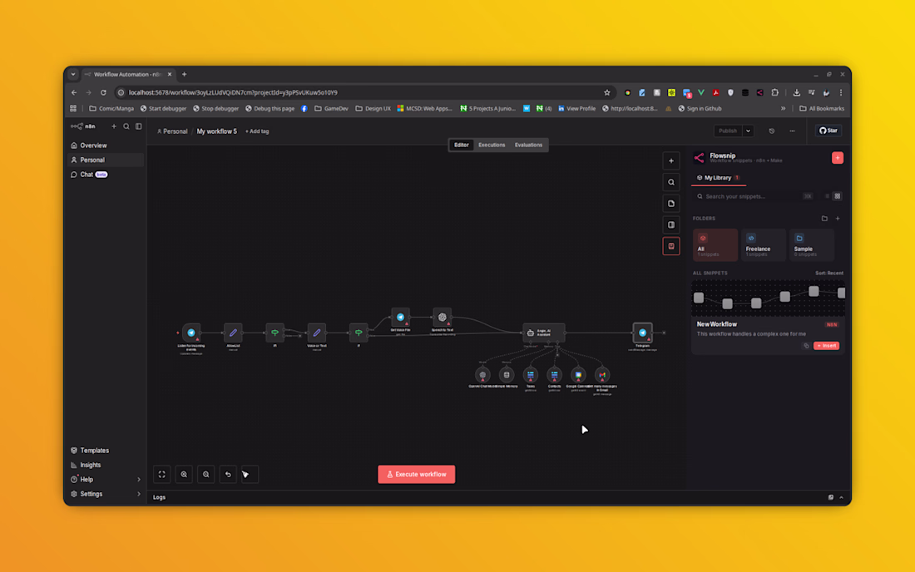The image size is (915, 572).
Task: Reset canvas zoom with the undo arrow icon
Action: (x=228, y=475)
